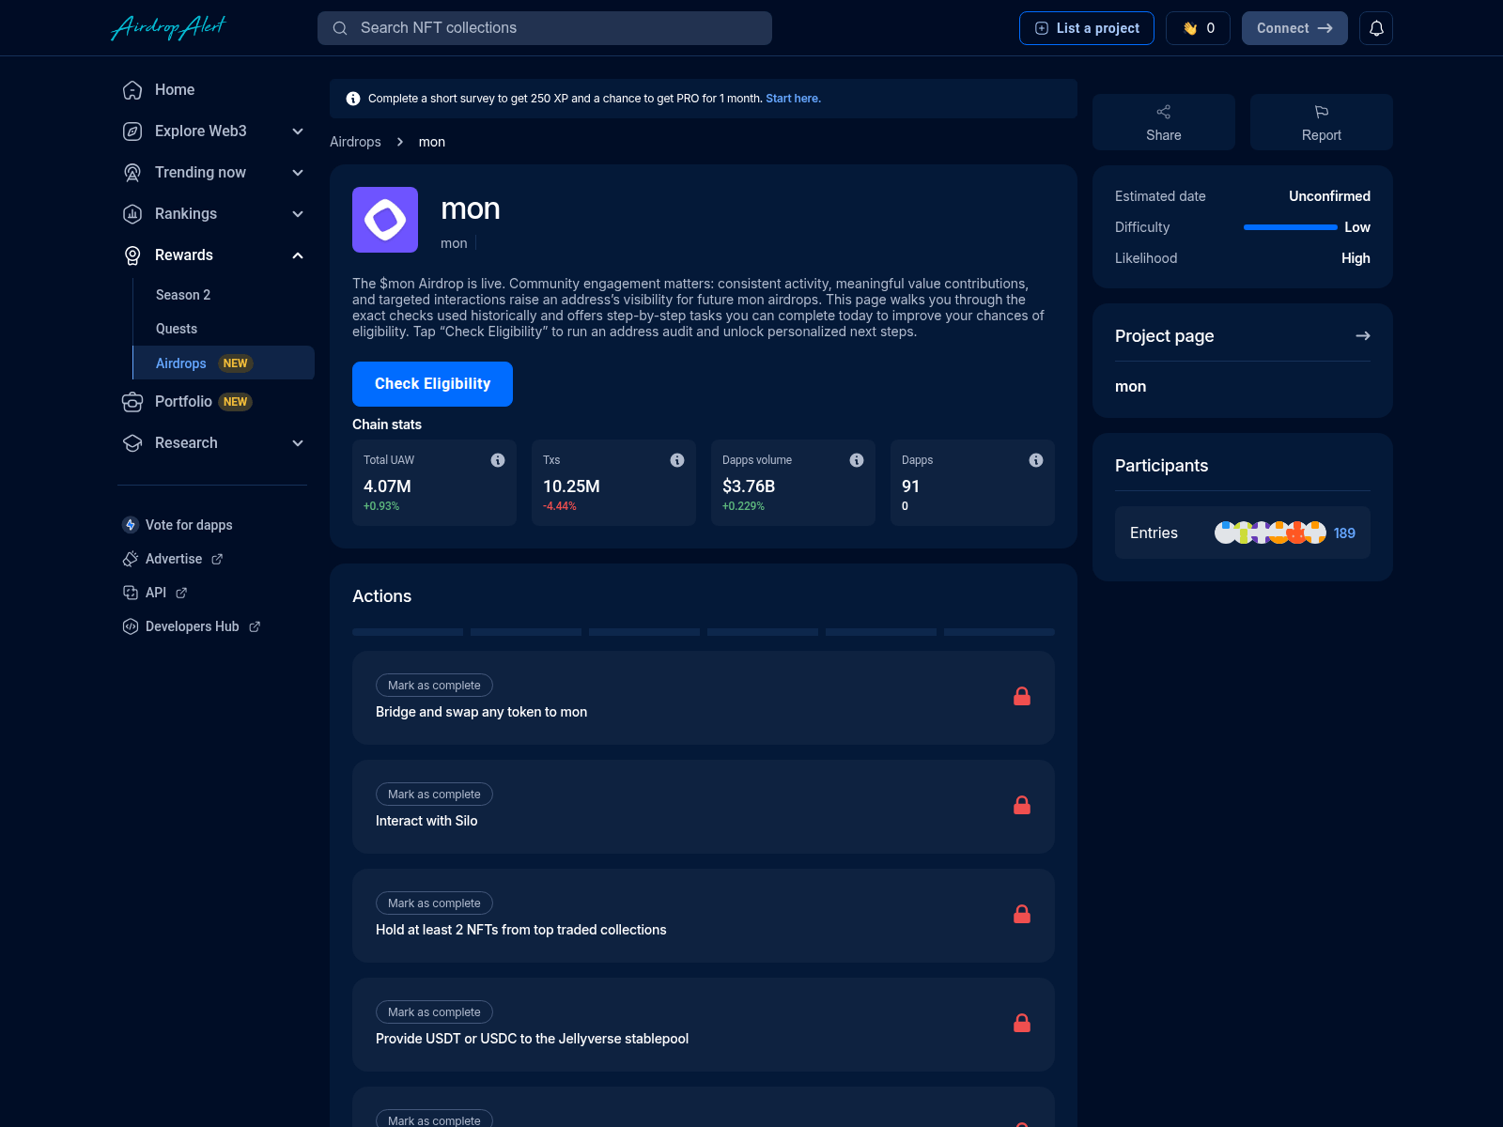Image resolution: width=1503 pixels, height=1127 pixels.
Task: Mark Bridge and swap any token to mon complete
Action: (433, 685)
